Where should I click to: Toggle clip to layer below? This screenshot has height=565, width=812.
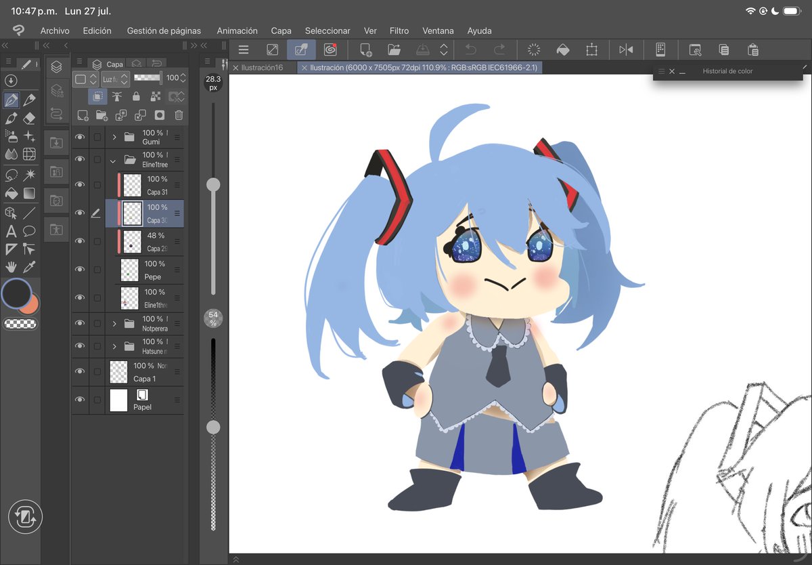pyautogui.click(x=97, y=96)
